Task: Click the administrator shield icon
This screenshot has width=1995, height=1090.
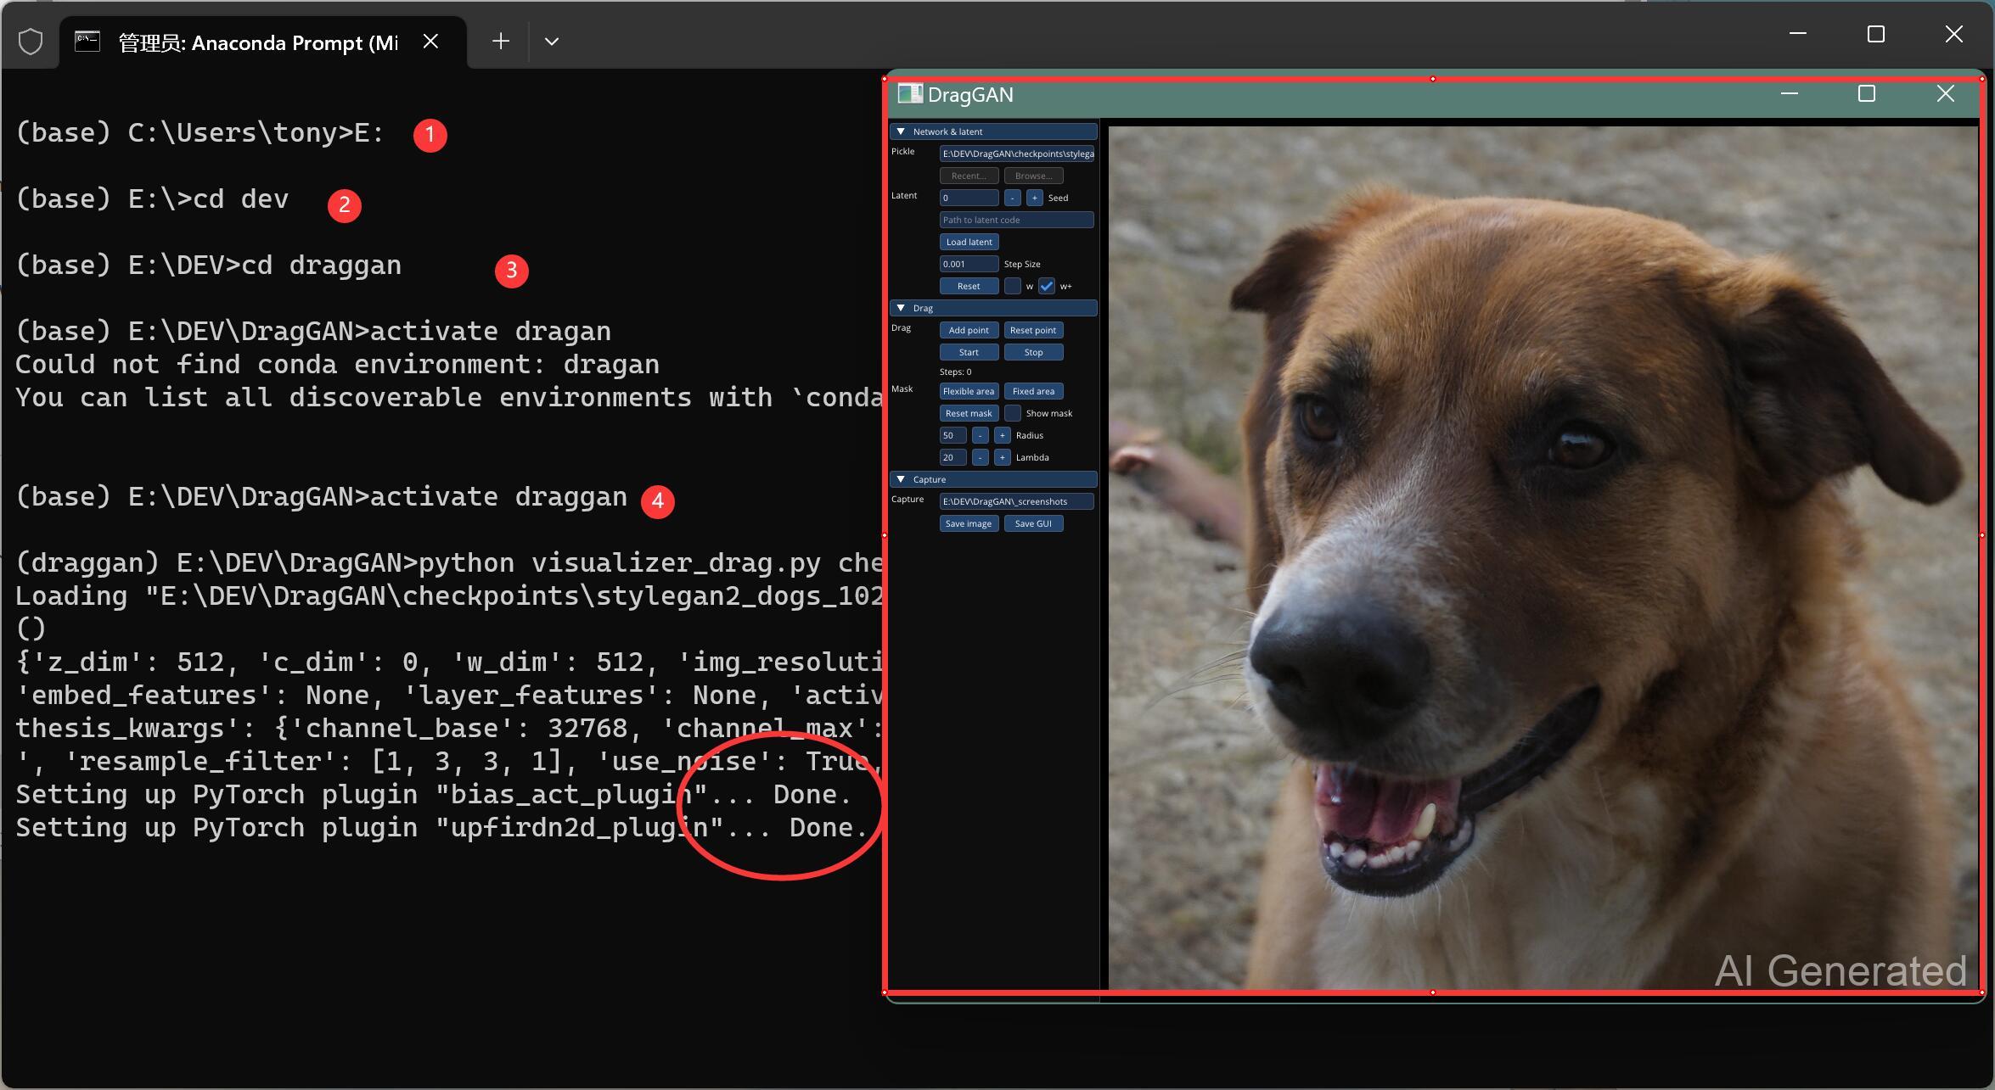Action: point(31,42)
